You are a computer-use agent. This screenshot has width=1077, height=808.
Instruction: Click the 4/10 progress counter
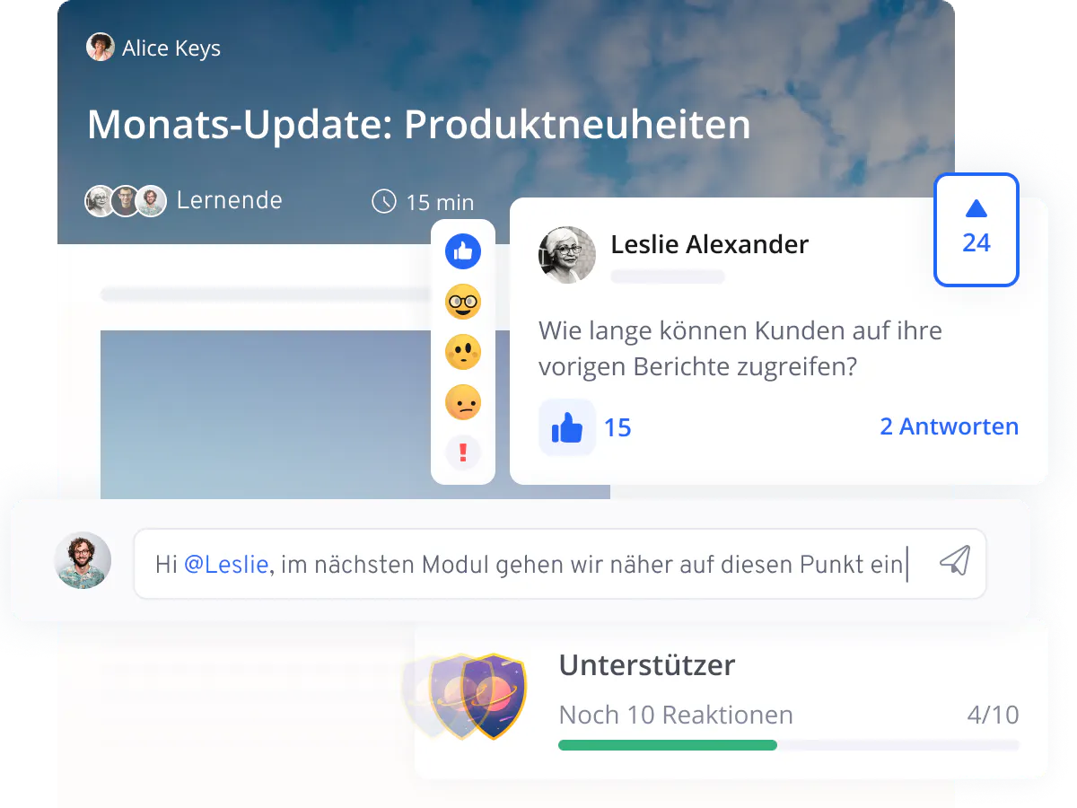tap(993, 716)
